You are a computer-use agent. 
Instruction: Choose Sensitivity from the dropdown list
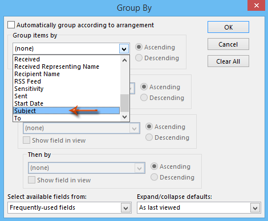click(x=66, y=89)
